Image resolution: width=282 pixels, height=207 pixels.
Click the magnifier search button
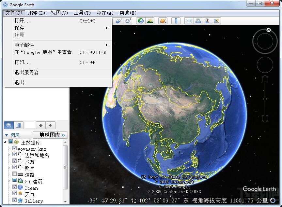[x=8, y=125]
